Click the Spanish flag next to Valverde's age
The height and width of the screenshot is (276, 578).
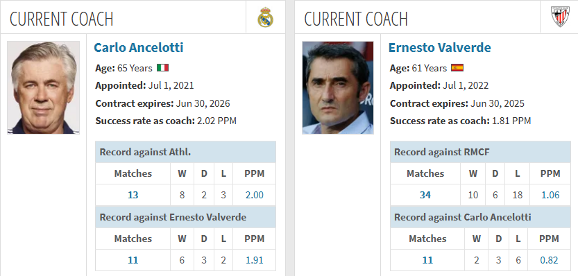click(x=457, y=68)
